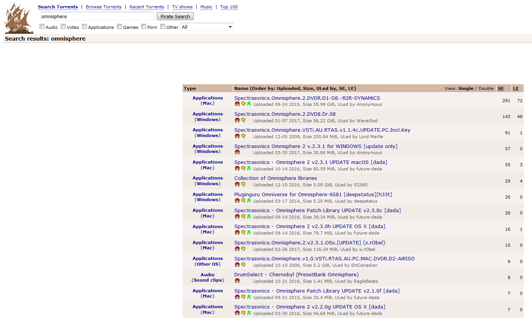This screenshot has width=532, height=318.
Task: Open uploader WaveGod profile link
Action: 367,121
